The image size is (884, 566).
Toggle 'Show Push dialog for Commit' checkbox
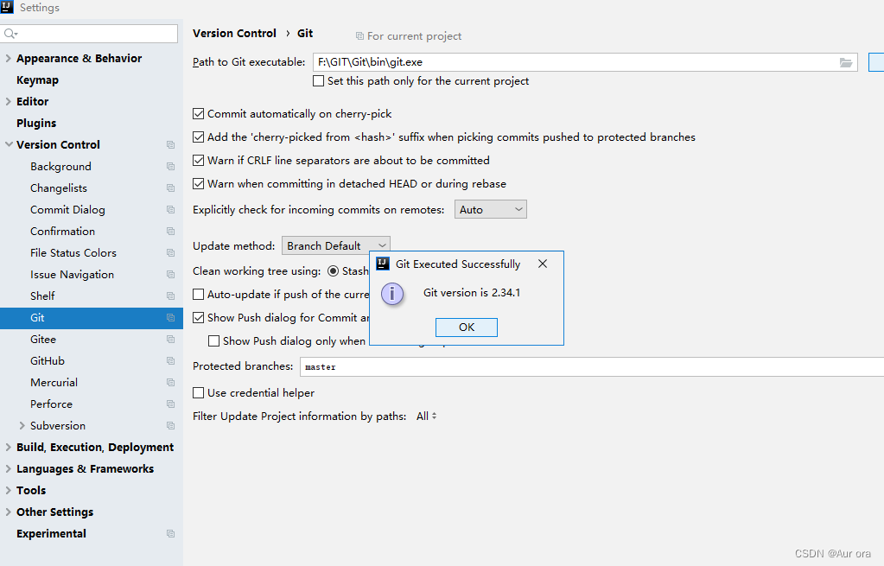click(x=199, y=318)
